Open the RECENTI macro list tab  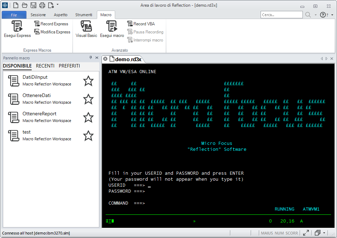coord(45,66)
